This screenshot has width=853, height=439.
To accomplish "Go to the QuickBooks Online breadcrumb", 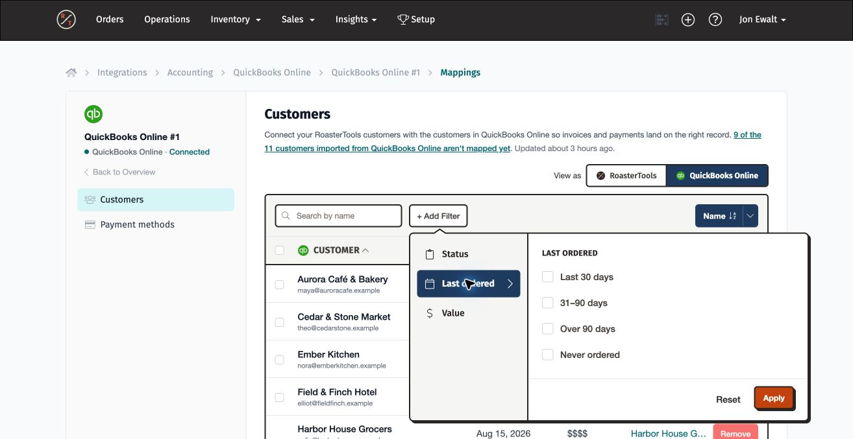I will (272, 73).
